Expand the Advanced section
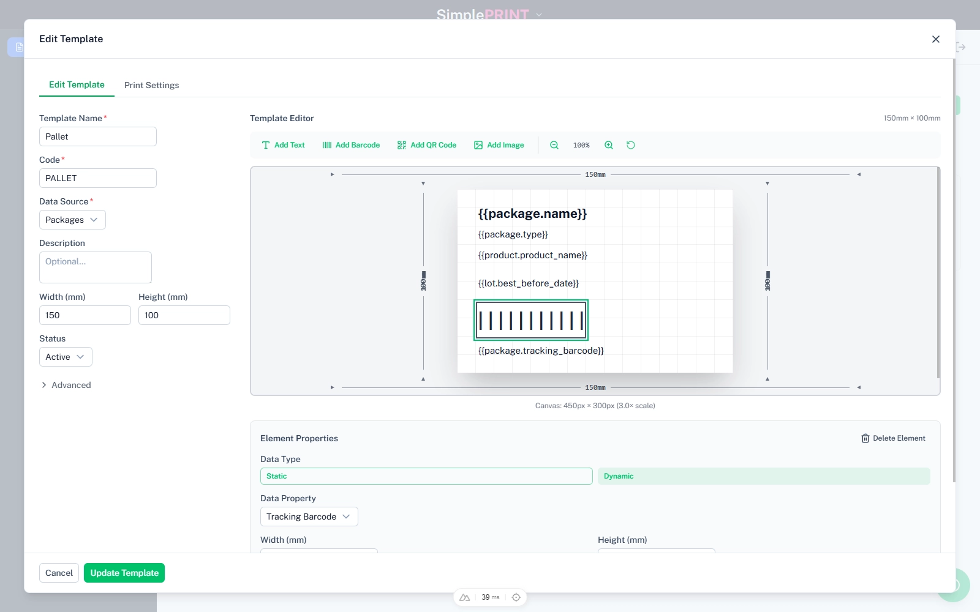The width and height of the screenshot is (980, 612). (x=66, y=385)
